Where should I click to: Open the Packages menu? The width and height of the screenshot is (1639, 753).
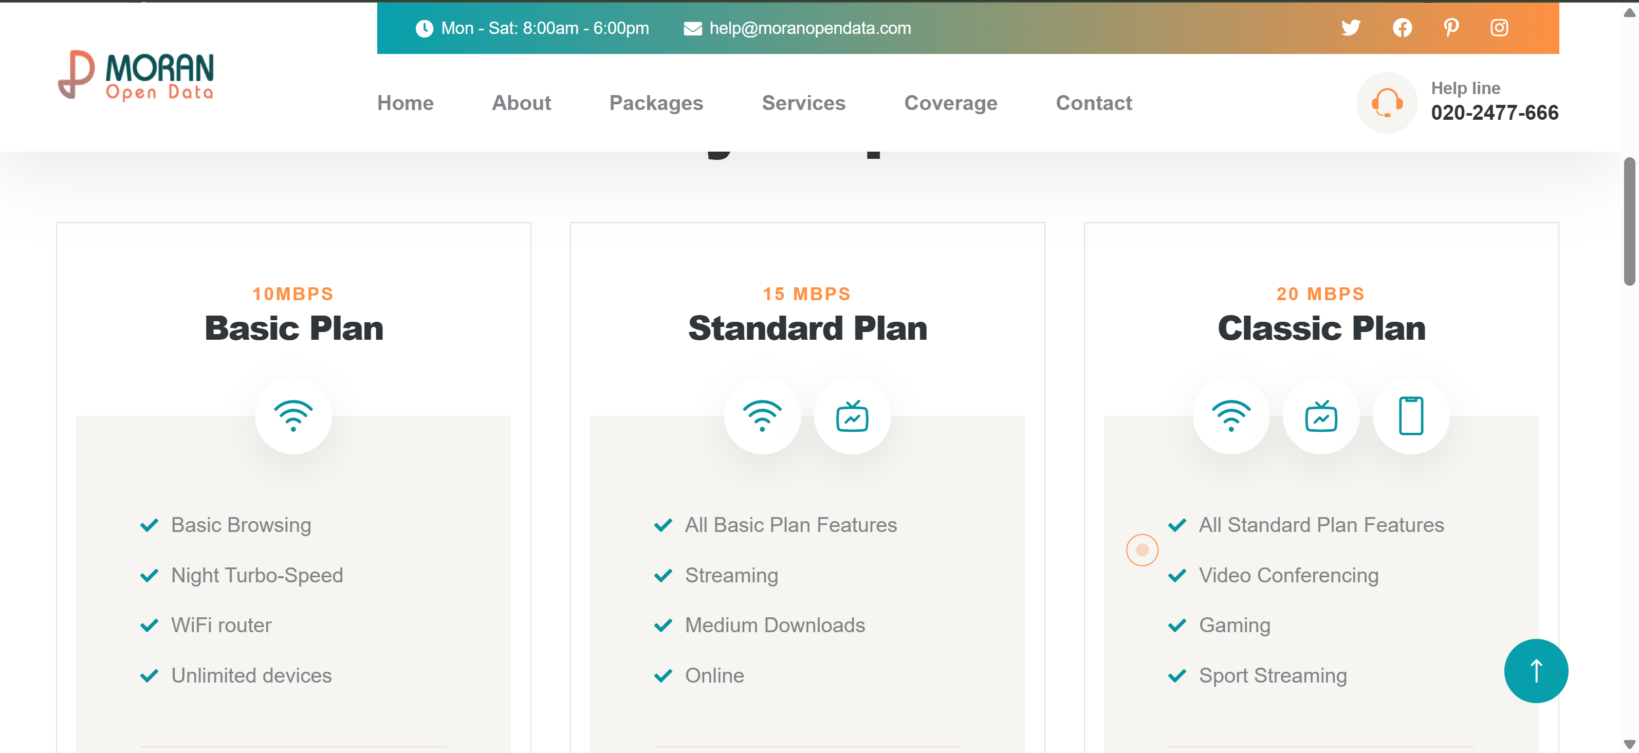pos(656,103)
